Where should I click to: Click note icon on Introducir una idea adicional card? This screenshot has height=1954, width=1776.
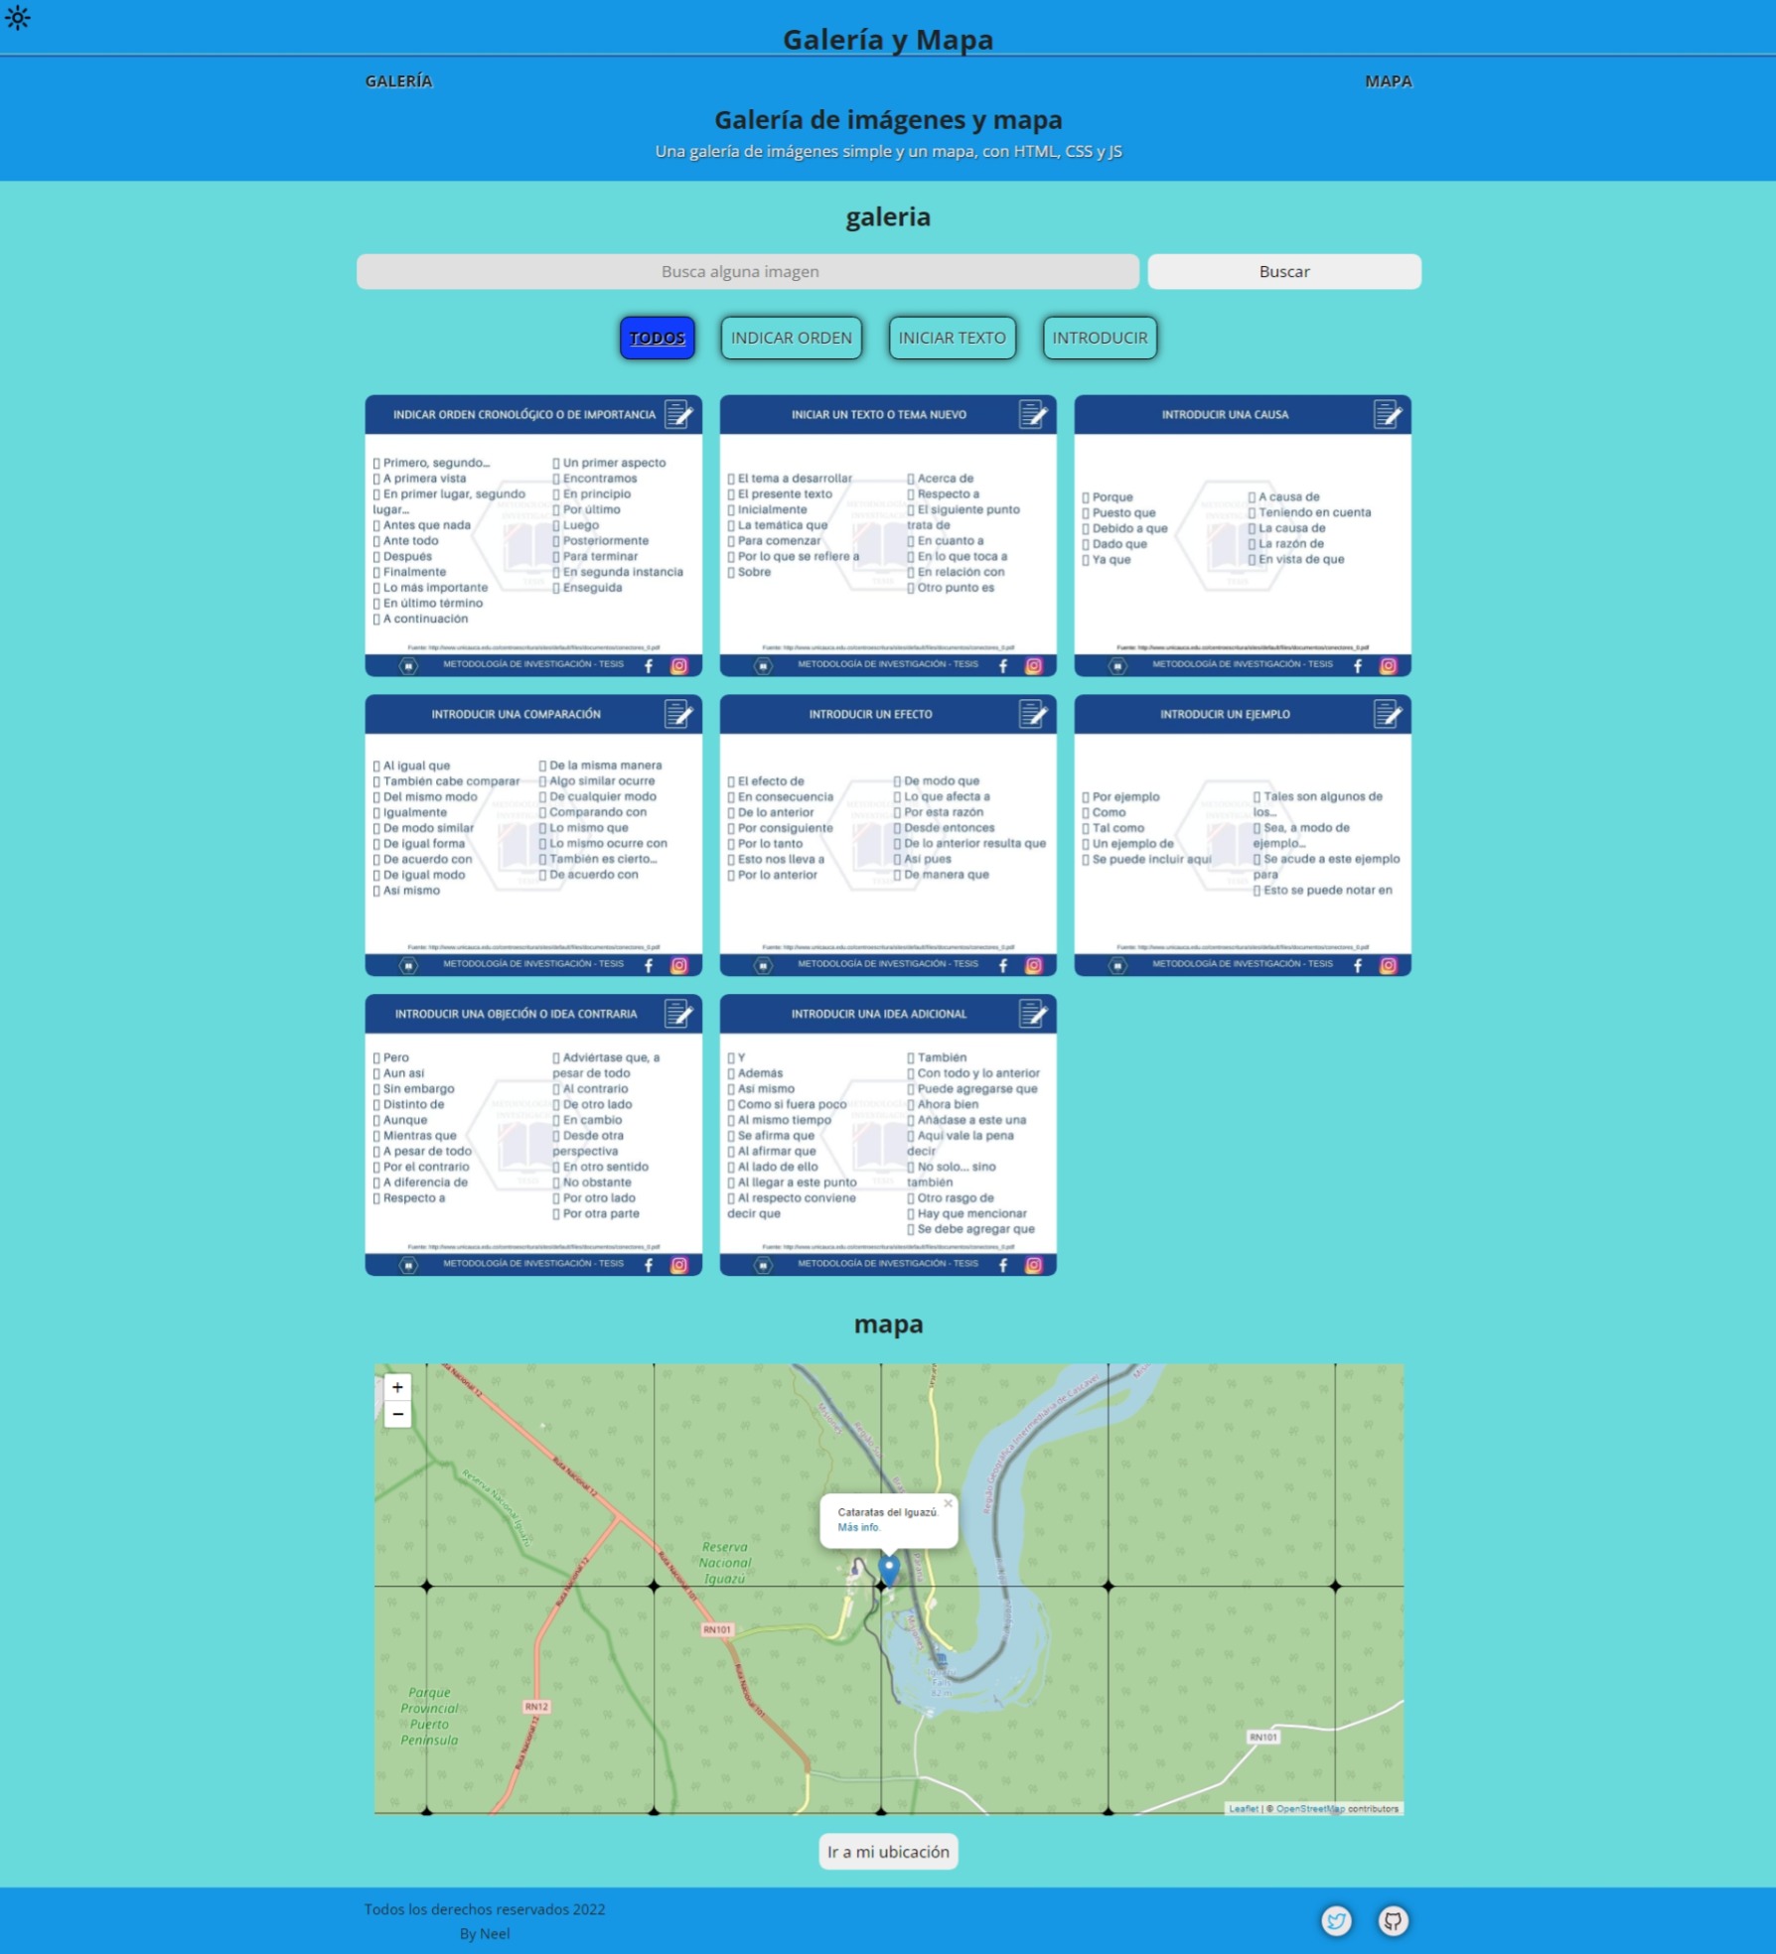tap(1033, 1014)
